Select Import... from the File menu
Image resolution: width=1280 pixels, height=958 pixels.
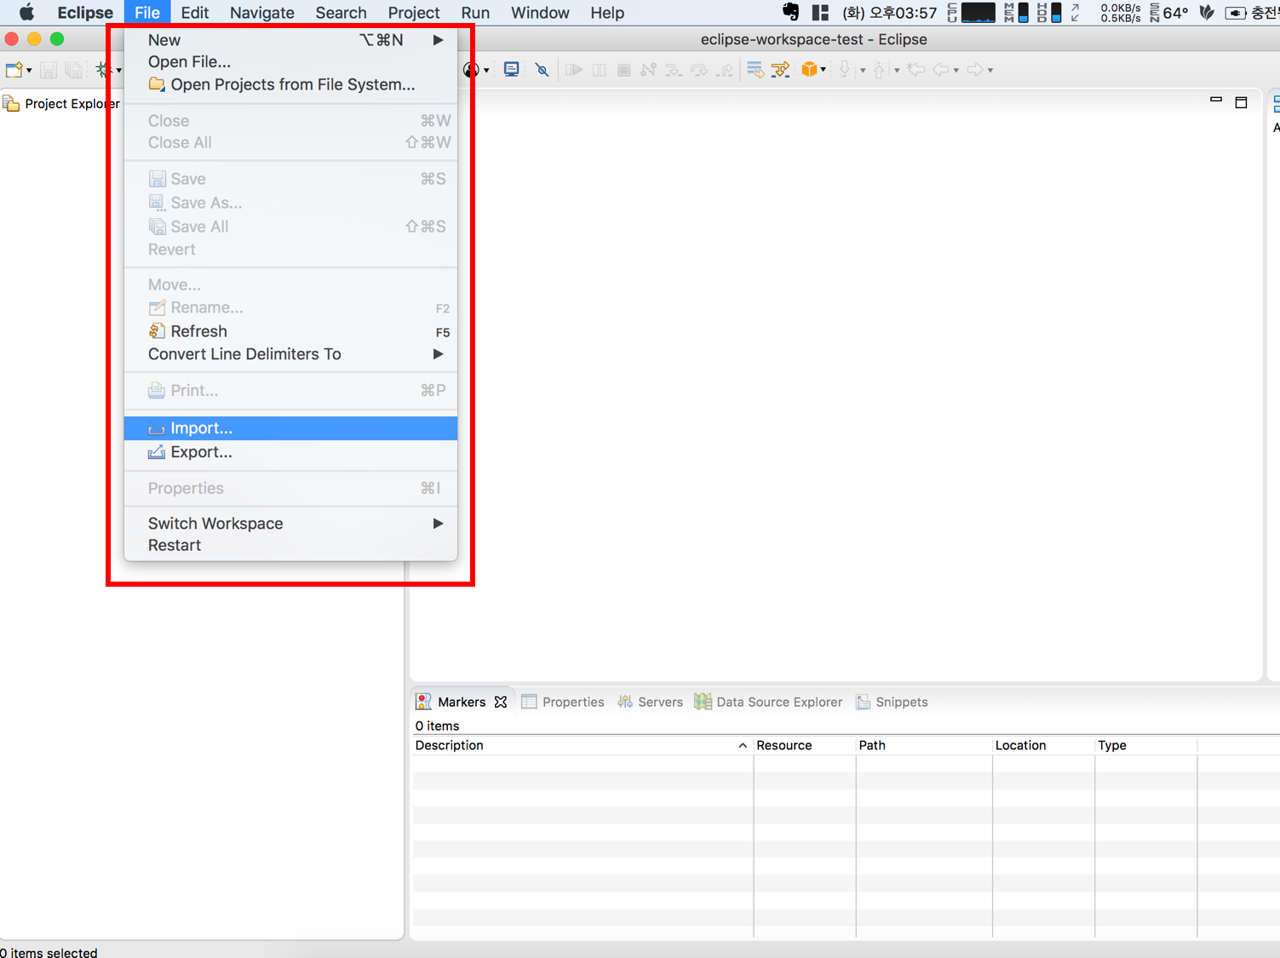point(201,428)
